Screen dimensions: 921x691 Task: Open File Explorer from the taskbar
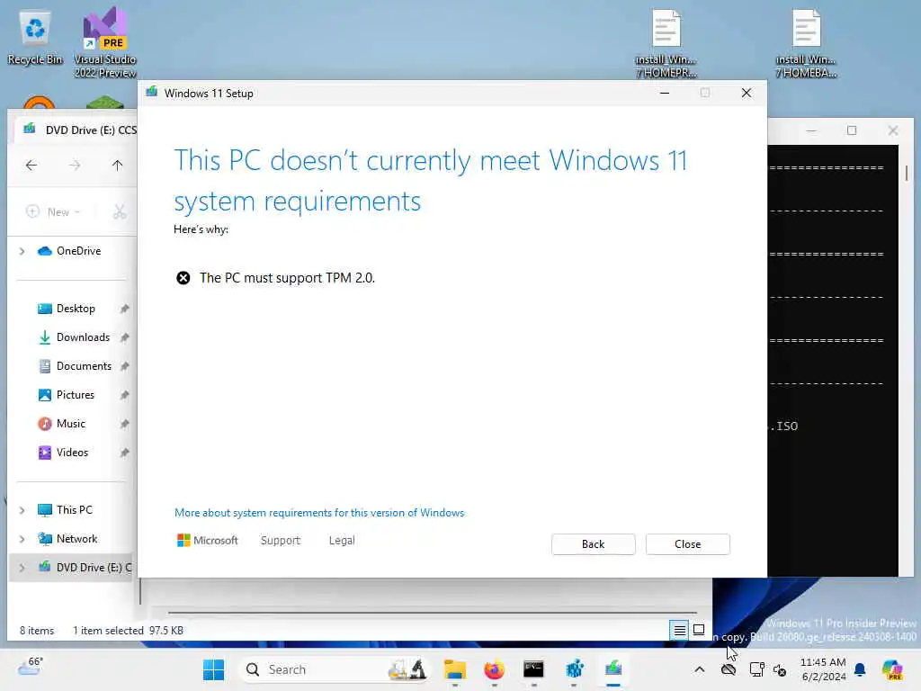click(x=455, y=669)
